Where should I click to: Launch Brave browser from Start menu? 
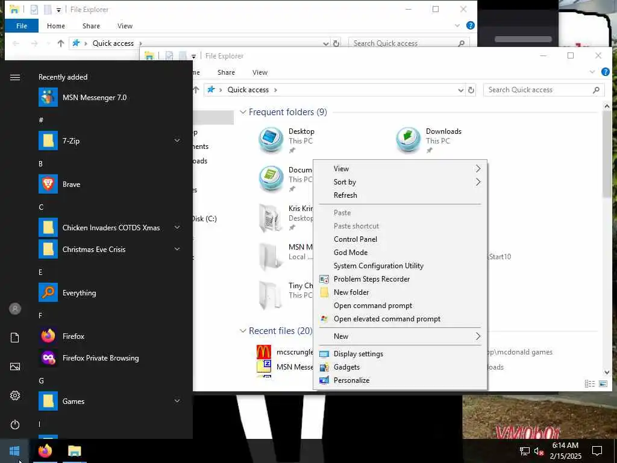pos(110,184)
